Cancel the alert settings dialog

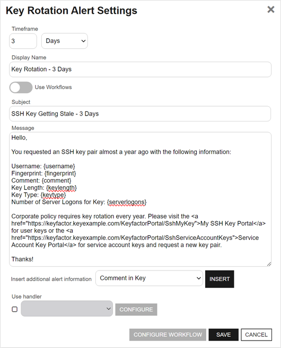pos(257,335)
